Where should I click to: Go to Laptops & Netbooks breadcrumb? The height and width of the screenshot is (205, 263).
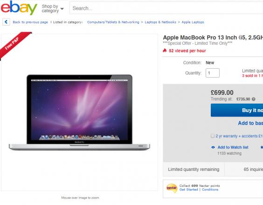tap(160, 22)
